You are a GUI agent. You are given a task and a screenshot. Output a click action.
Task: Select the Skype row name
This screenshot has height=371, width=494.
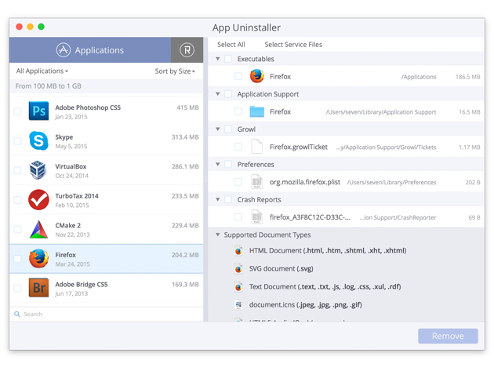coord(64,136)
